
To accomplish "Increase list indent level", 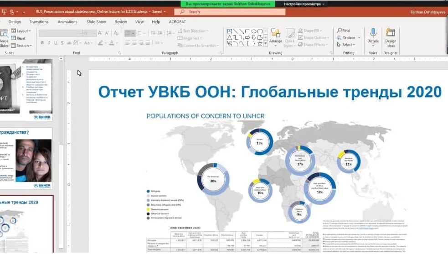I will [160, 33].
